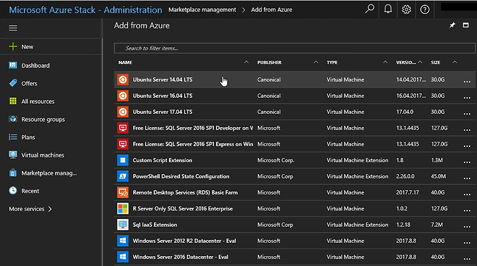Sort by the TYPE column arrow
Image resolution: width=477 pixels, height=266 pixels.
point(385,62)
